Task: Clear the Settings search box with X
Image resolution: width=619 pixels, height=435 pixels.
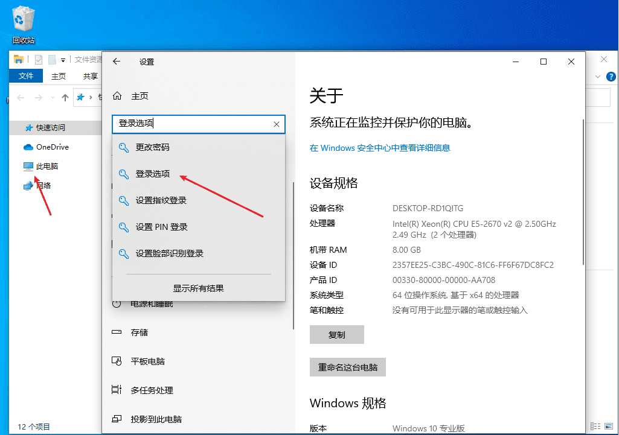Action: [x=277, y=124]
